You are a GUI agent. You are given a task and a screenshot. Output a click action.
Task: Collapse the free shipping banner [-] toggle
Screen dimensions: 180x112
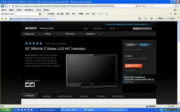151,24
